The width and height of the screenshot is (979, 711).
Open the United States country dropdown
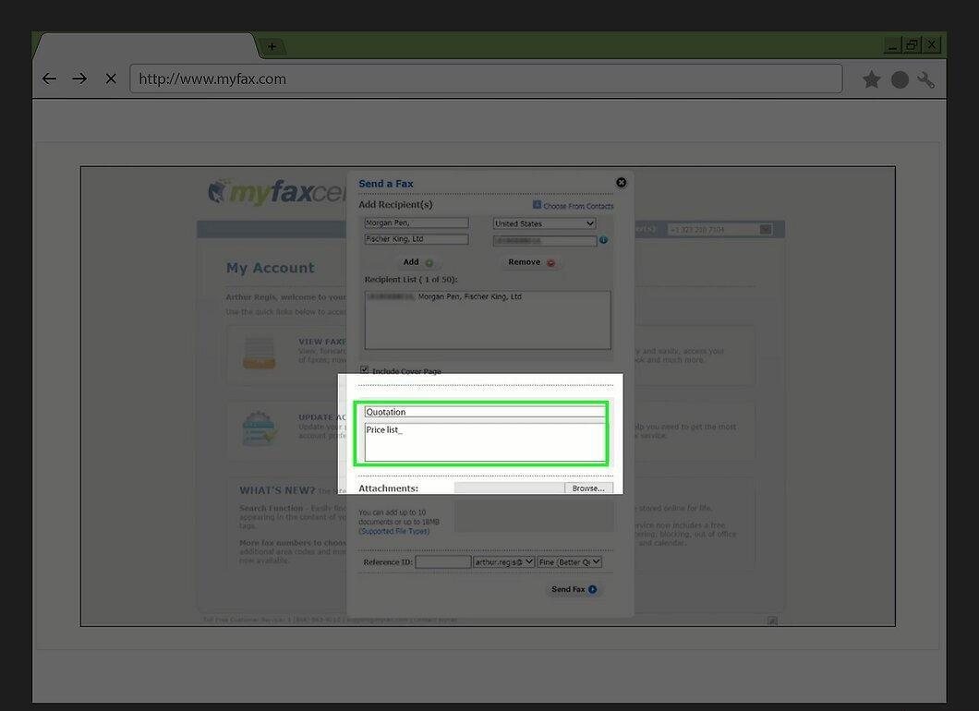click(x=544, y=223)
